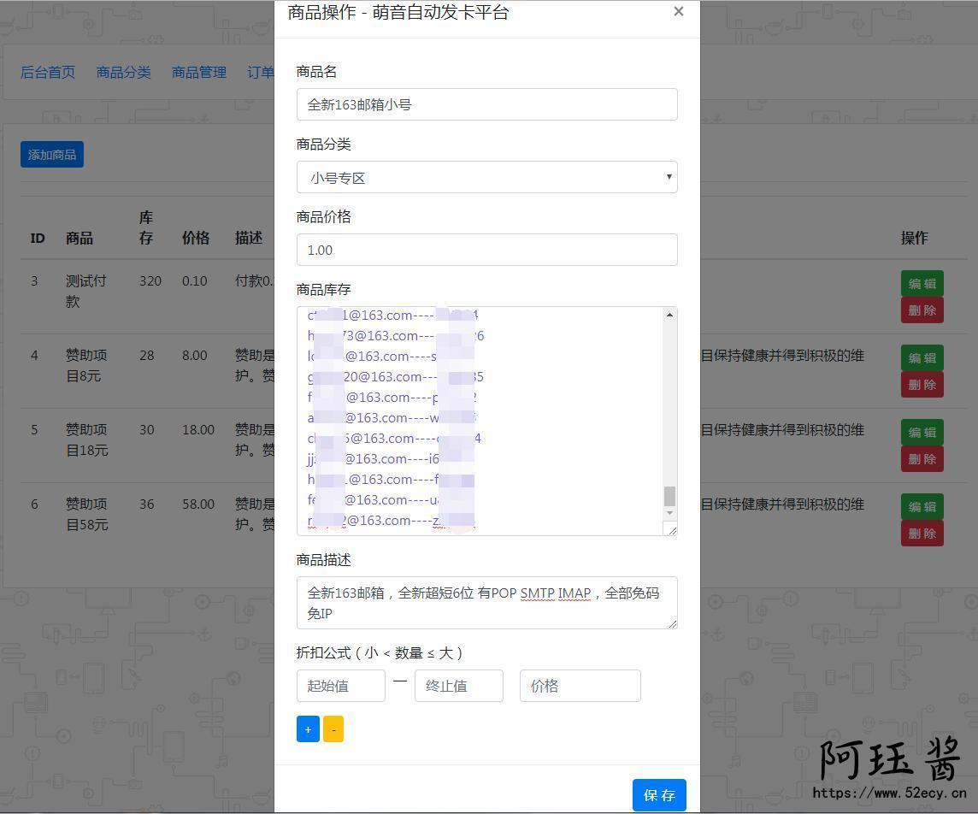Click the 赞助项目58元 product name cell
This screenshot has width=978, height=814.
click(86, 514)
